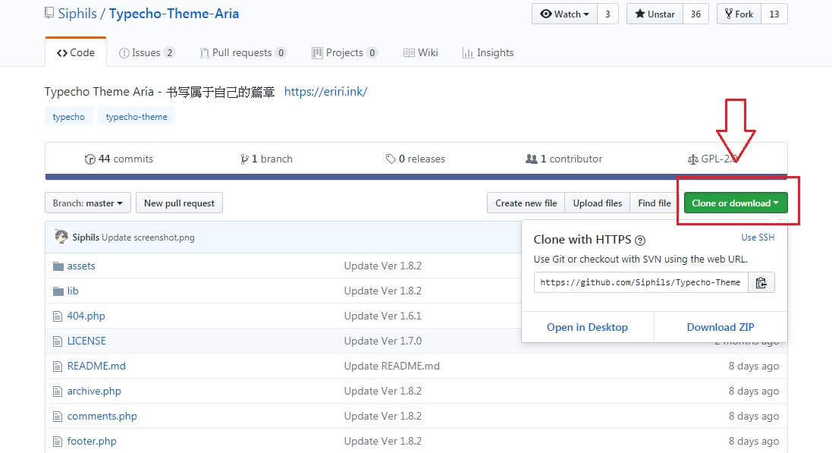832x453 pixels.
Task: Click the file icon next to archive.php
Action: pyautogui.click(x=58, y=392)
